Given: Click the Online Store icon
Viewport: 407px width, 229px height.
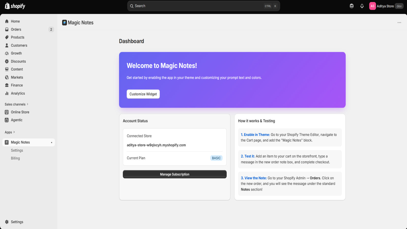Looking at the screenshot, I should (x=7, y=112).
